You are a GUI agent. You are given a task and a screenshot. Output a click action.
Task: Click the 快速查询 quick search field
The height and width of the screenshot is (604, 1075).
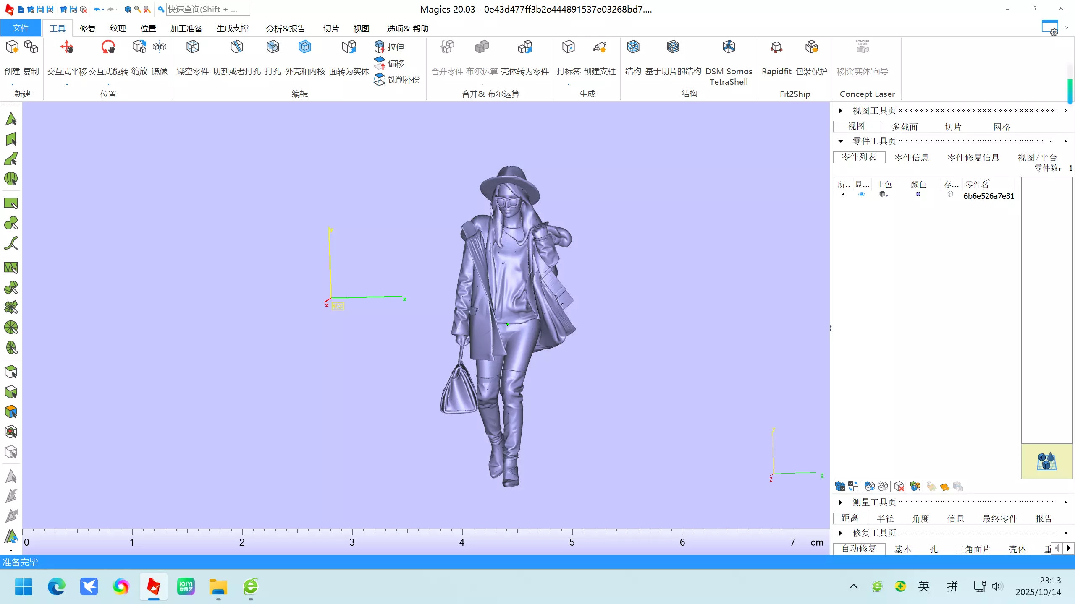[x=207, y=9]
